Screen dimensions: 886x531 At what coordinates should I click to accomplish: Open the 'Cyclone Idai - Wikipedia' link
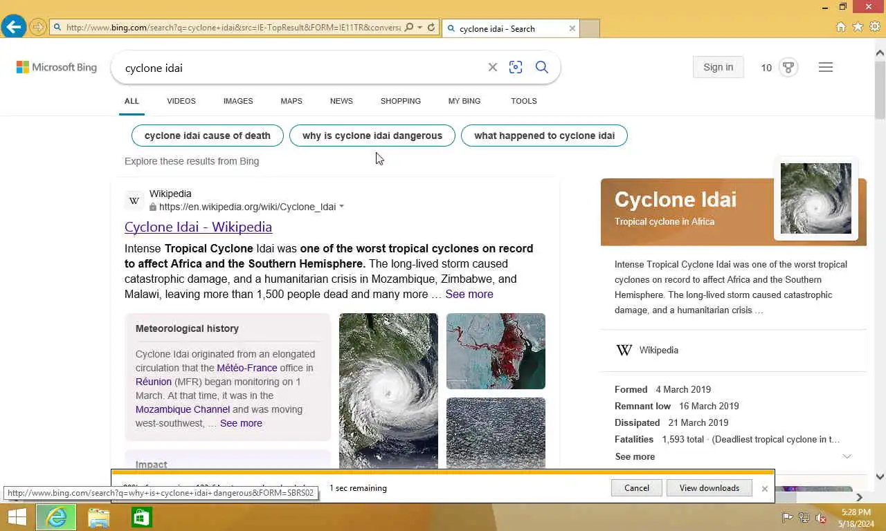198,227
